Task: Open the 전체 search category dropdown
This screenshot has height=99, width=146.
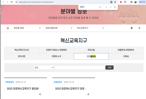Action: 44,68
